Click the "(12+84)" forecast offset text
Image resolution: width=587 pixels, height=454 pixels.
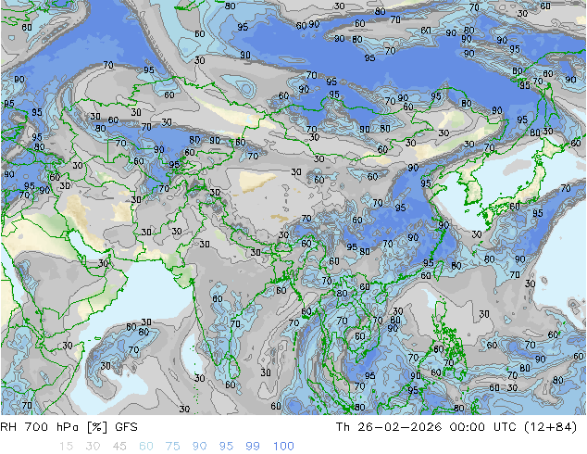click(x=550, y=427)
